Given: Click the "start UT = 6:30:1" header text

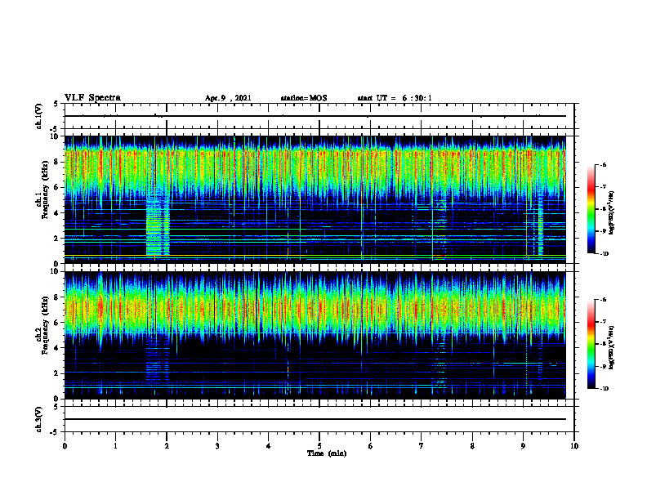Looking at the screenshot, I should coord(395,98).
